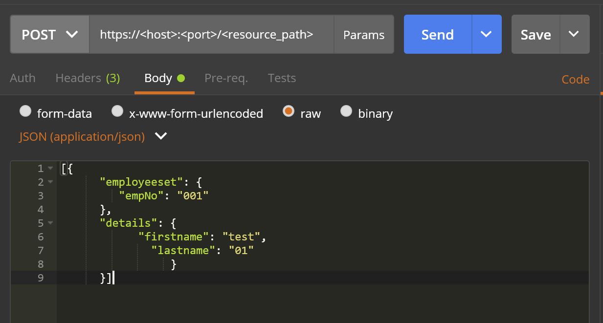Open the POST method dropdown
The width and height of the screenshot is (603, 323).
pos(49,35)
